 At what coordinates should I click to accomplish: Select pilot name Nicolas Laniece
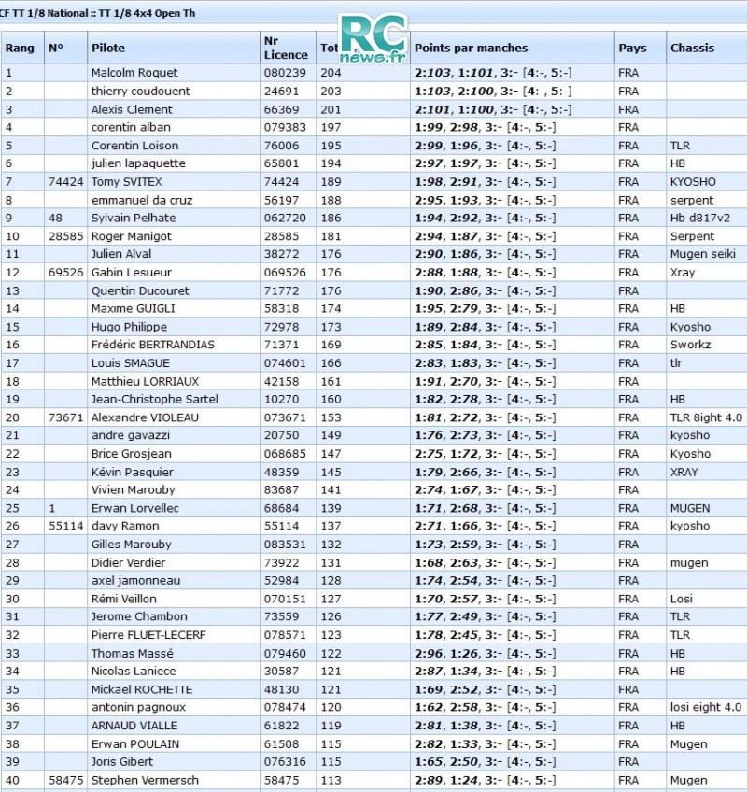134,671
